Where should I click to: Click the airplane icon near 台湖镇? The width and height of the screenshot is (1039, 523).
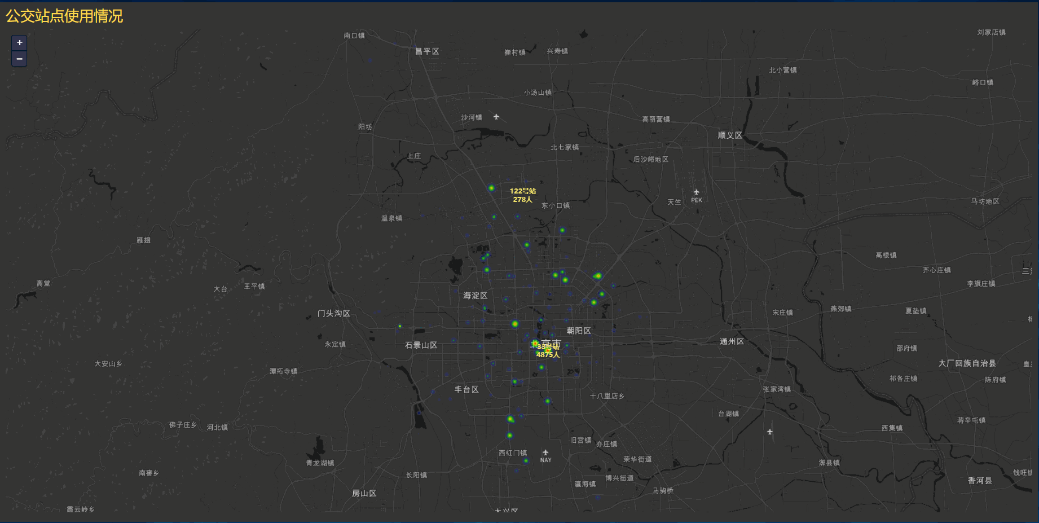pos(770,432)
